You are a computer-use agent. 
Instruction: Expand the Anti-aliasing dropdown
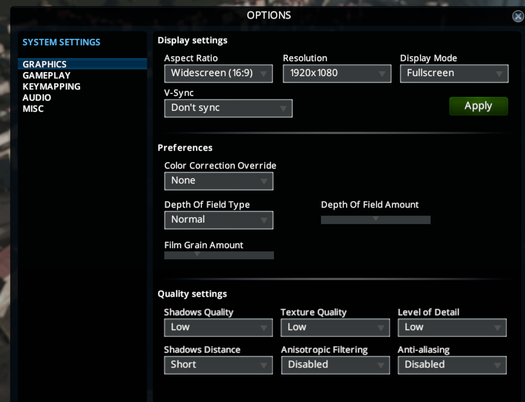coord(452,365)
